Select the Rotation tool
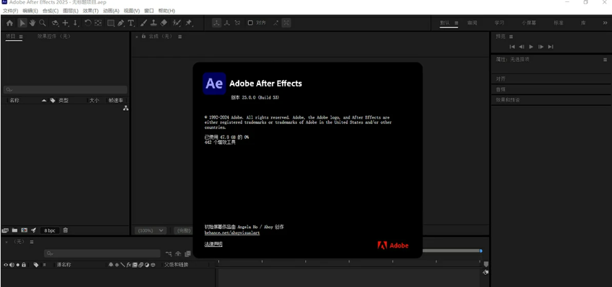 pos(88,23)
